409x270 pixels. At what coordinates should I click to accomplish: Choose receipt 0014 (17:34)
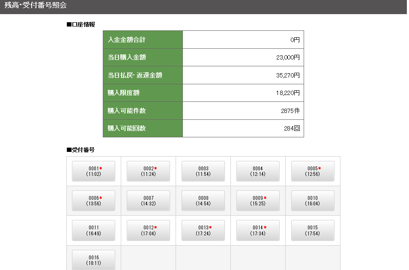(258, 230)
